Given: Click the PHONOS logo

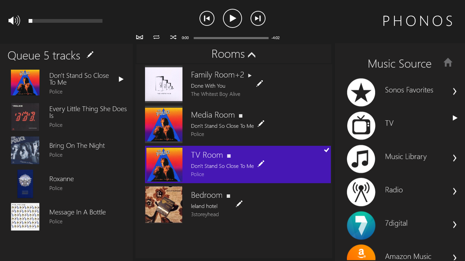Looking at the screenshot, I should (x=418, y=21).
